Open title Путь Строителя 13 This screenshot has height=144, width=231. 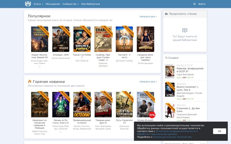tap(124, 122)
